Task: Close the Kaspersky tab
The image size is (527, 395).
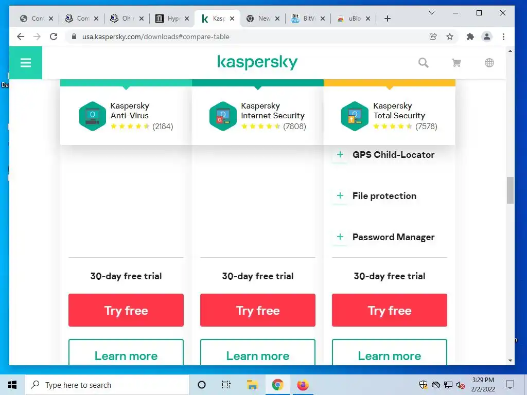Action: [x=232, y=19]
